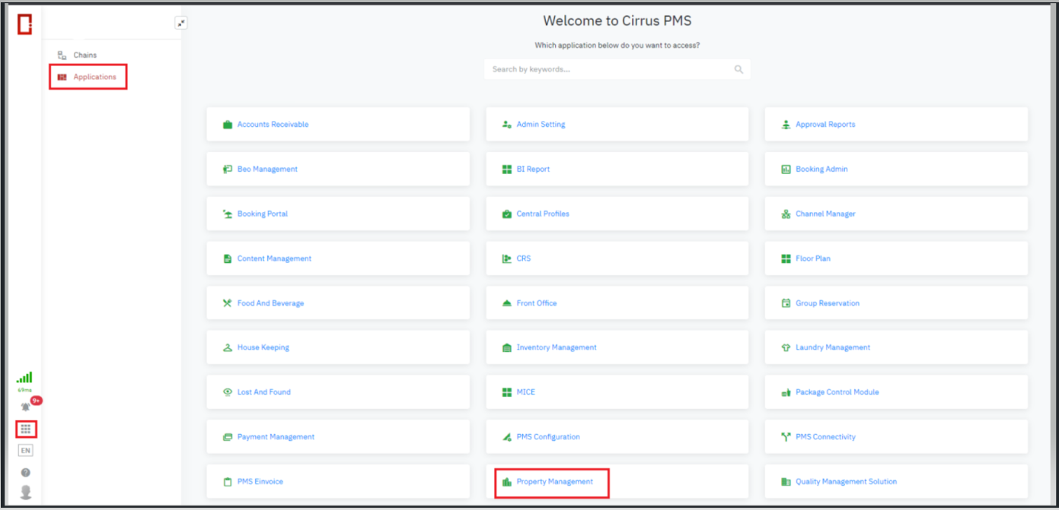Go to the House Keeping link
Image resolution: width=1059 pixels, height=510 pixels.
263,347
